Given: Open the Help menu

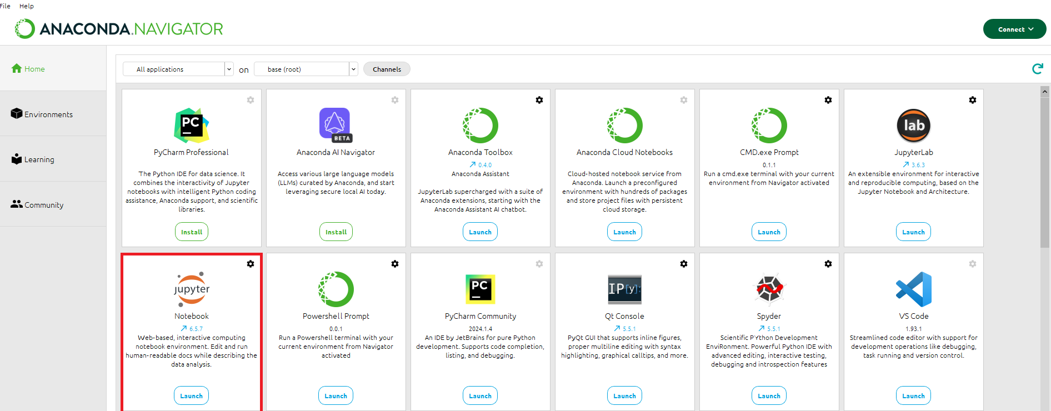Looking at the screenshot, I should pos(27,6).
